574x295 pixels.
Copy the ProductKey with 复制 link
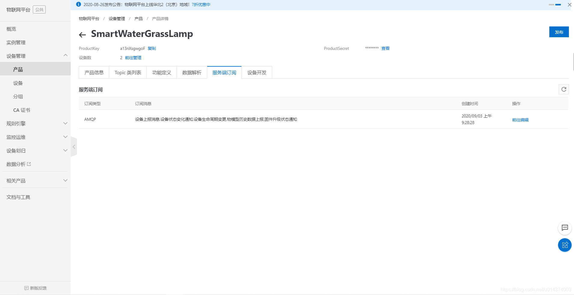point(152,48)
